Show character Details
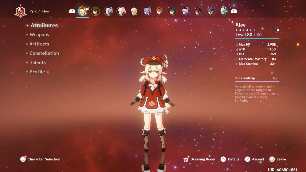The height and width of the screenshot is (172, 306). 234,159
